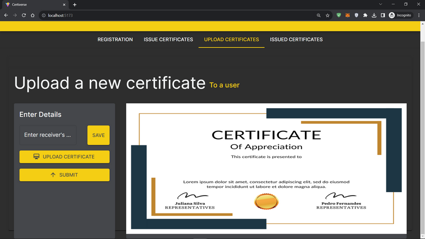The width and height of the screenshot is (425, 239).
Task: Go to the browser home page
Action: click(x=33, y=15)
